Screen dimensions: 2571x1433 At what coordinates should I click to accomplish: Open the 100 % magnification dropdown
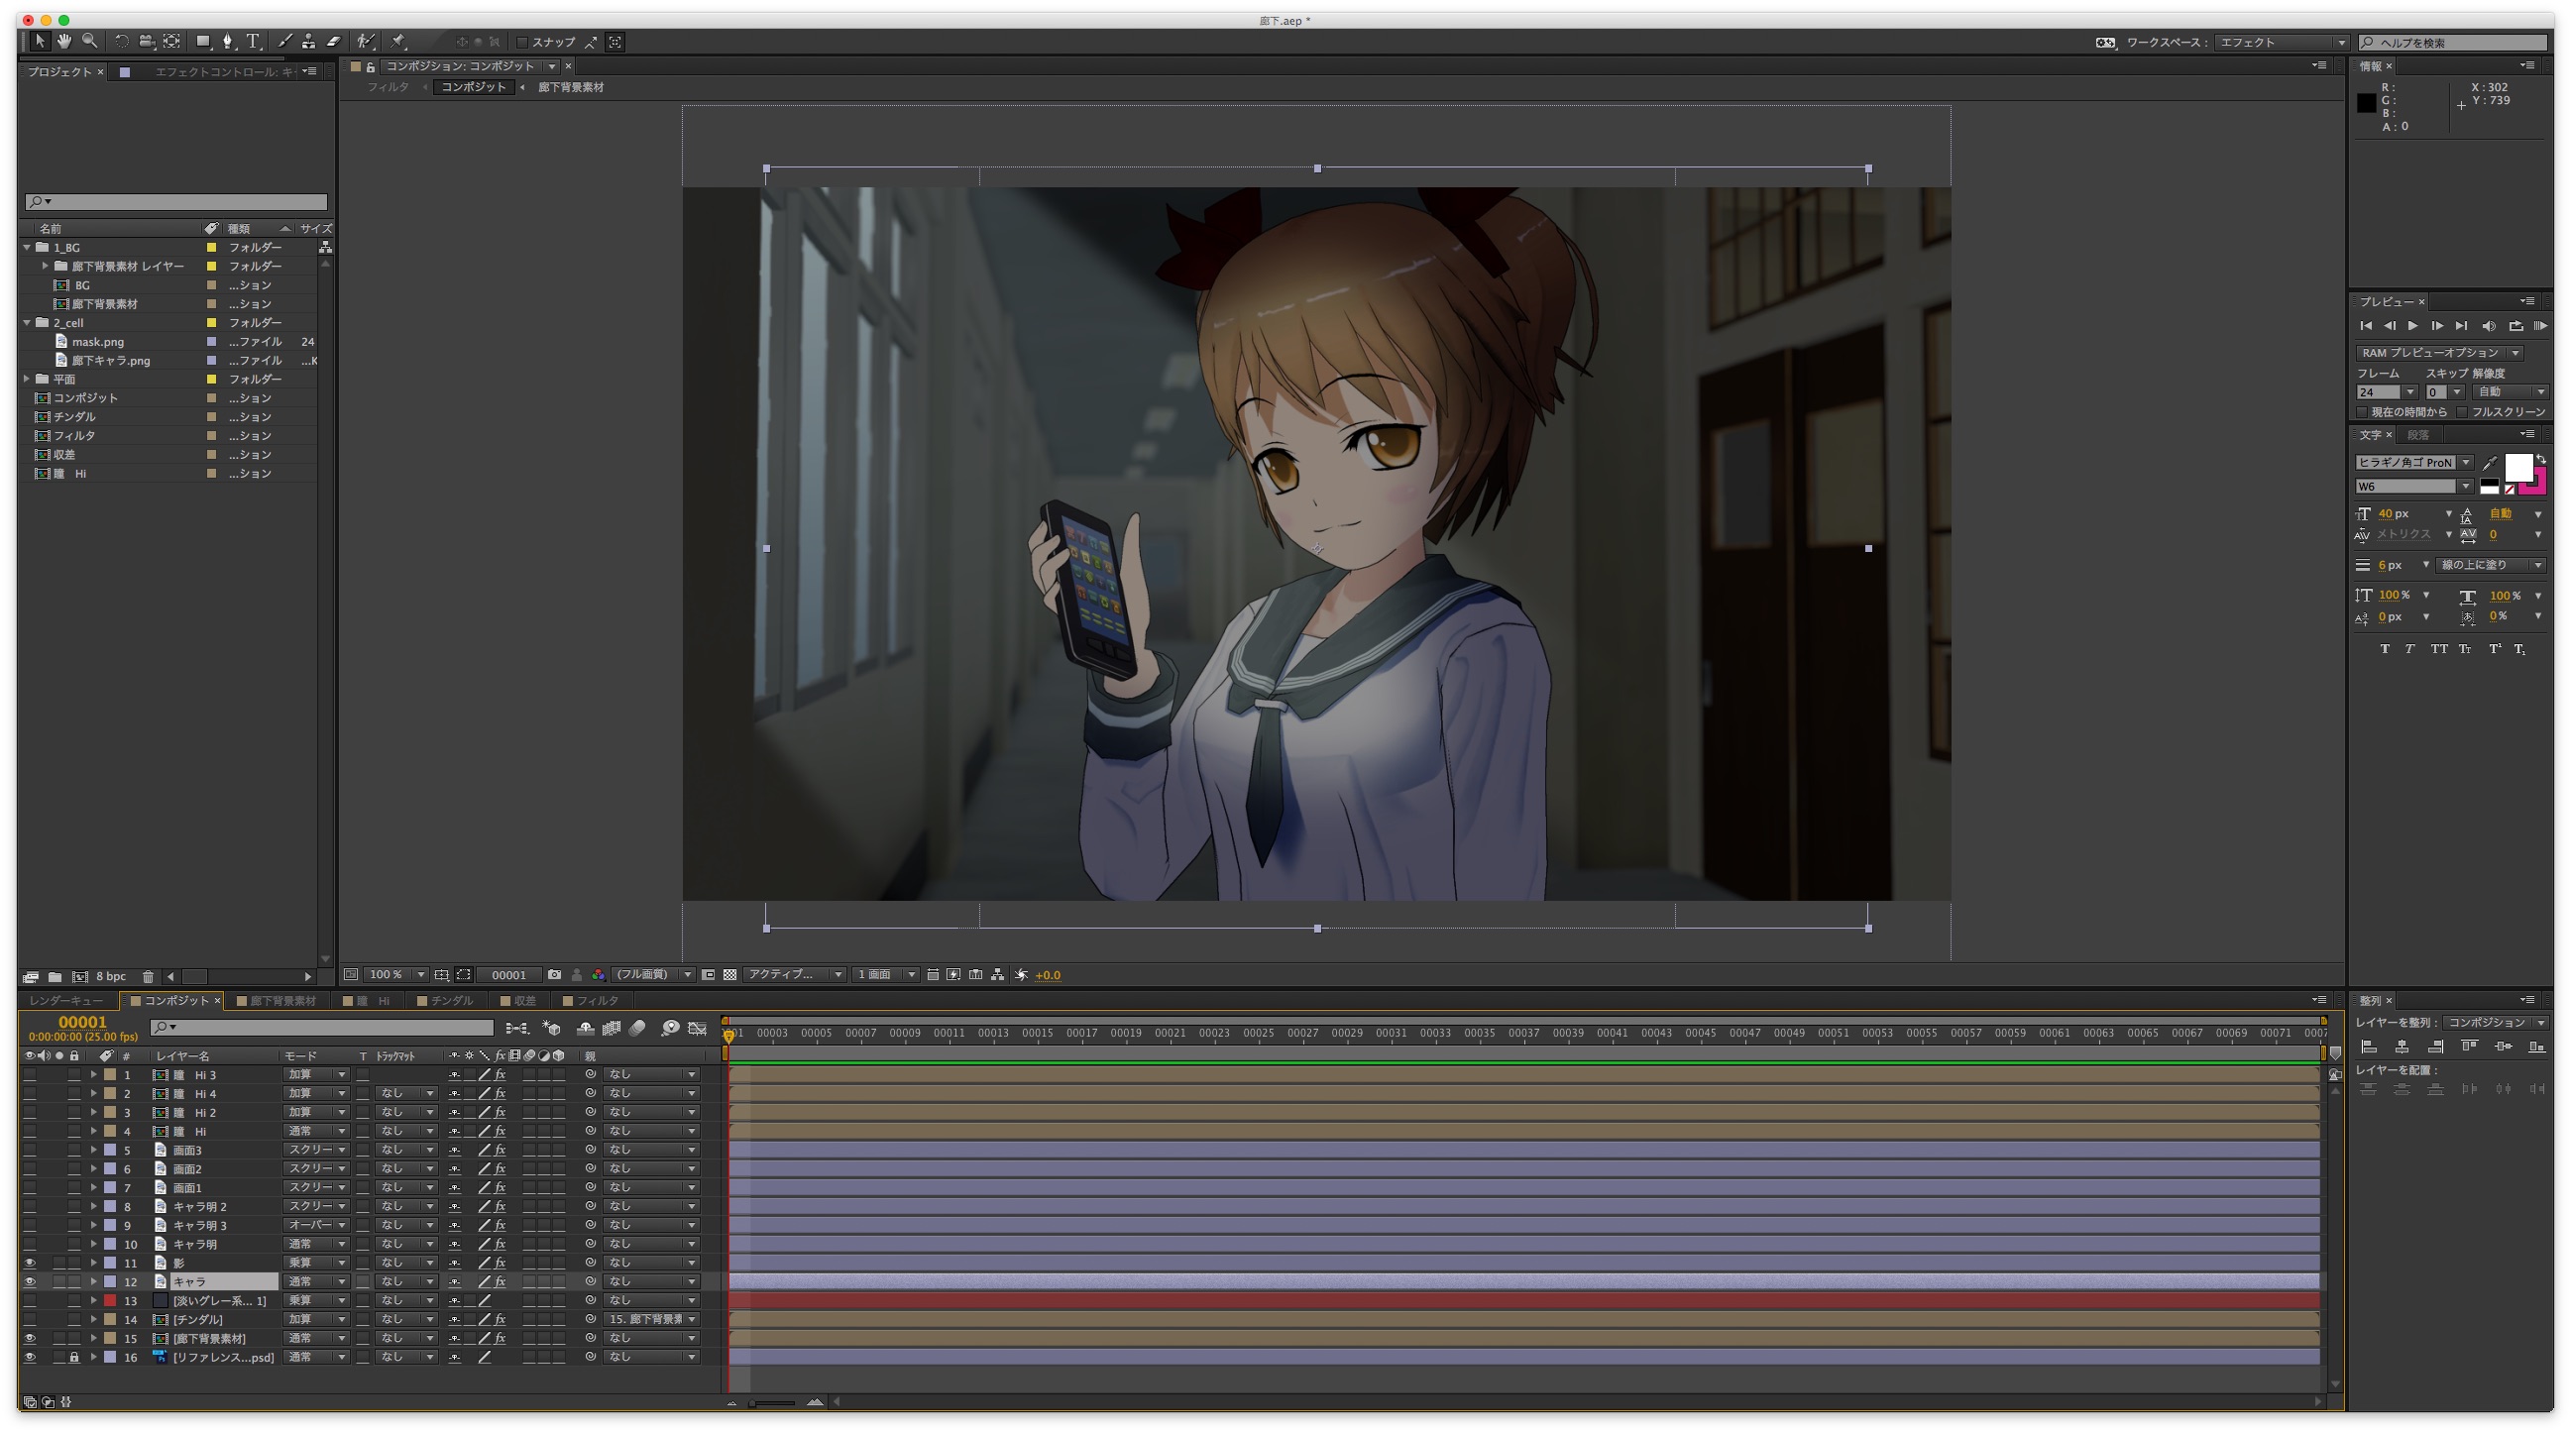pos(397,975)
